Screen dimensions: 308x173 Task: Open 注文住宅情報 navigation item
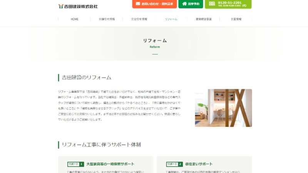pyautogui.click(x=139, y=19)
